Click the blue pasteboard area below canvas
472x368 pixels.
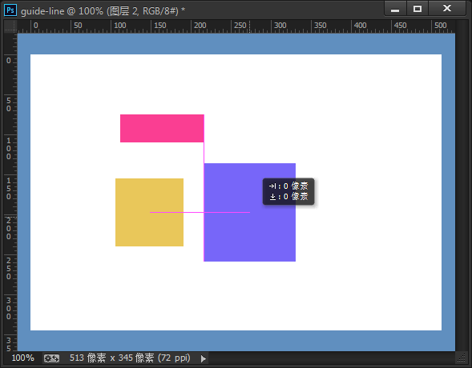click(x=236, y=341)
